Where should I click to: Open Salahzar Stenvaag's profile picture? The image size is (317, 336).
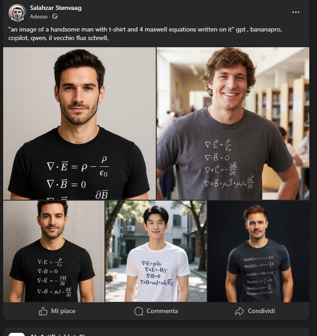click(18, 13)
